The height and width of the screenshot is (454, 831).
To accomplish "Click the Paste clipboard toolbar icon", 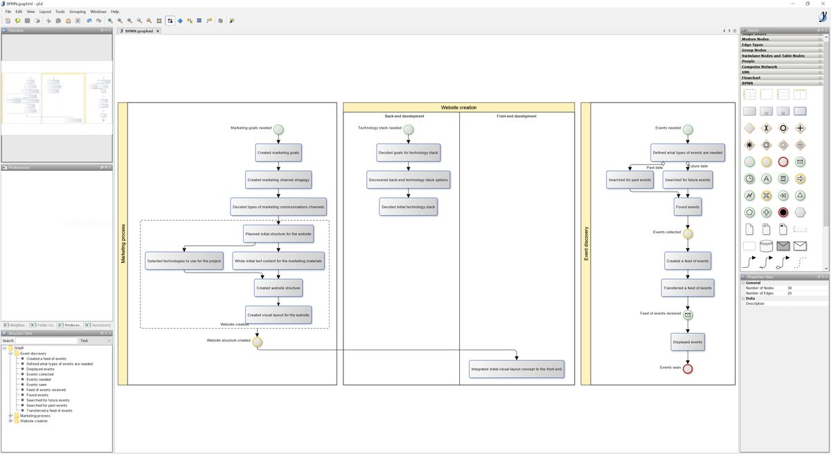I will 68,21.
